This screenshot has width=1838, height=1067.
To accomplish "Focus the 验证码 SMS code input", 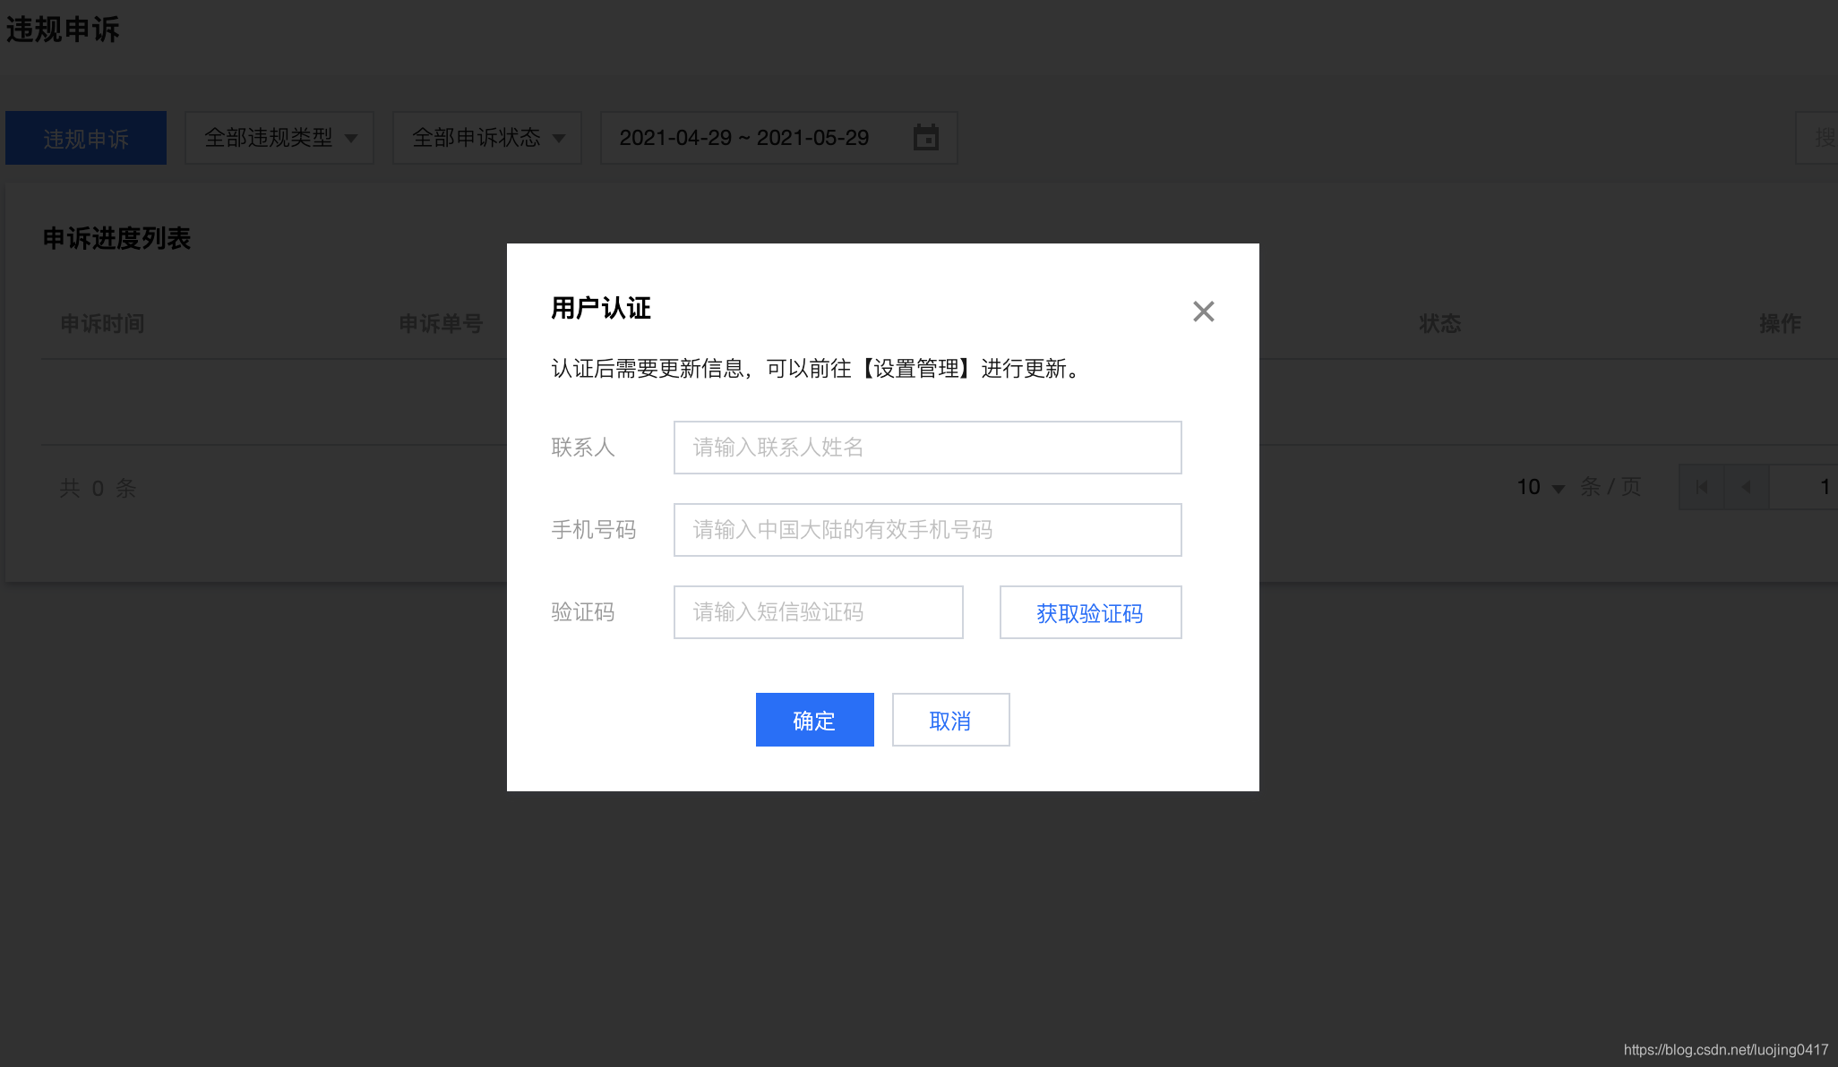I will pyautogui.click(x=818, y=612).
